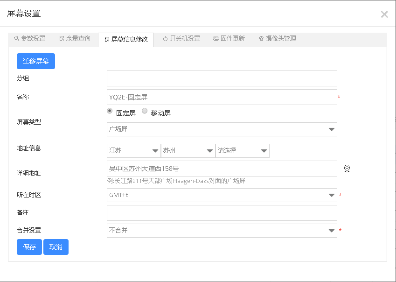Switch to the 摄像头管理 tab
This screenshot has height=282, width=396.
tap(278, 38)
